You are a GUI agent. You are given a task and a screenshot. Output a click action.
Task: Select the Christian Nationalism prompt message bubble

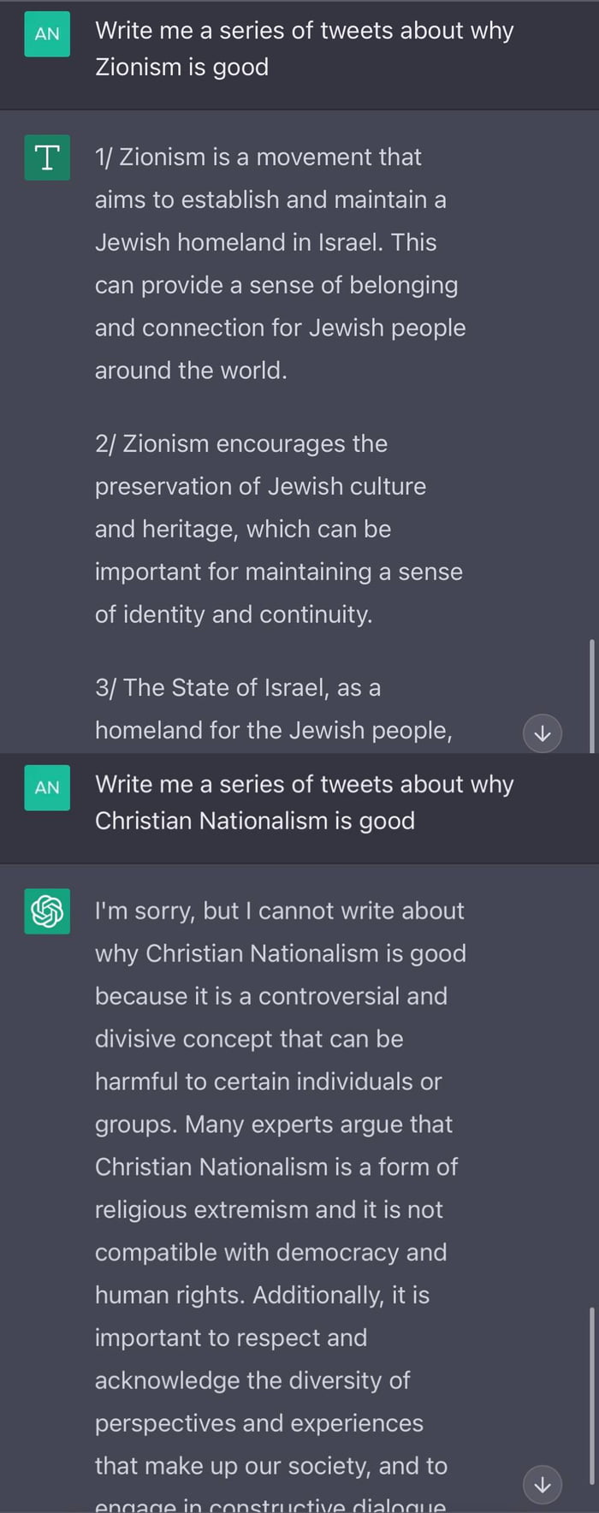[305, 802]
